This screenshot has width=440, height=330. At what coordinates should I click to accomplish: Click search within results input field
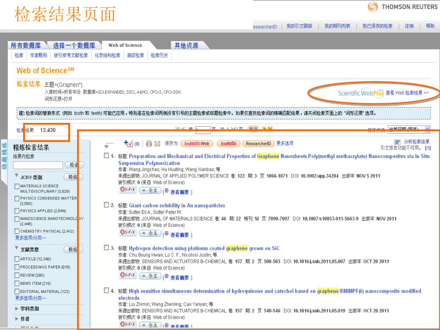click(38, 165)
